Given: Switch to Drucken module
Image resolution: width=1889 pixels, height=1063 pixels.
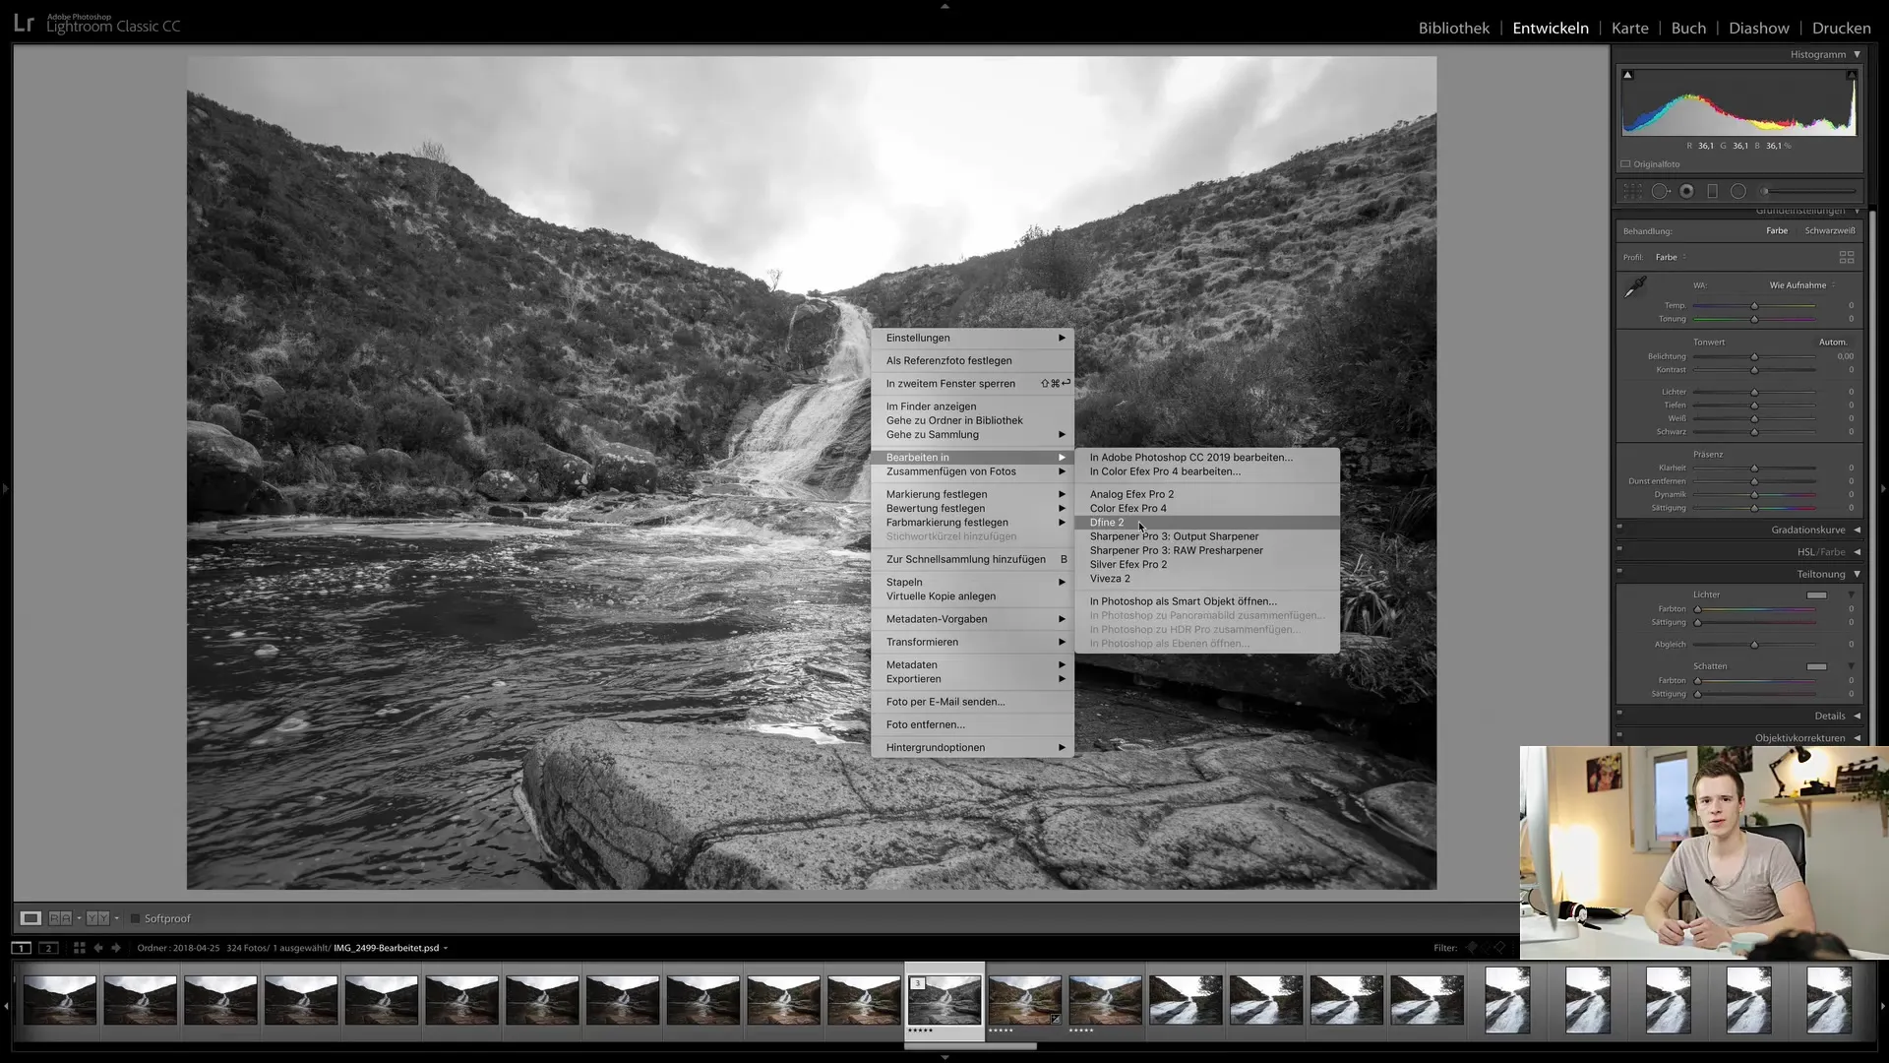Looking at the screenshot, I should click(x=1841, y=28).
